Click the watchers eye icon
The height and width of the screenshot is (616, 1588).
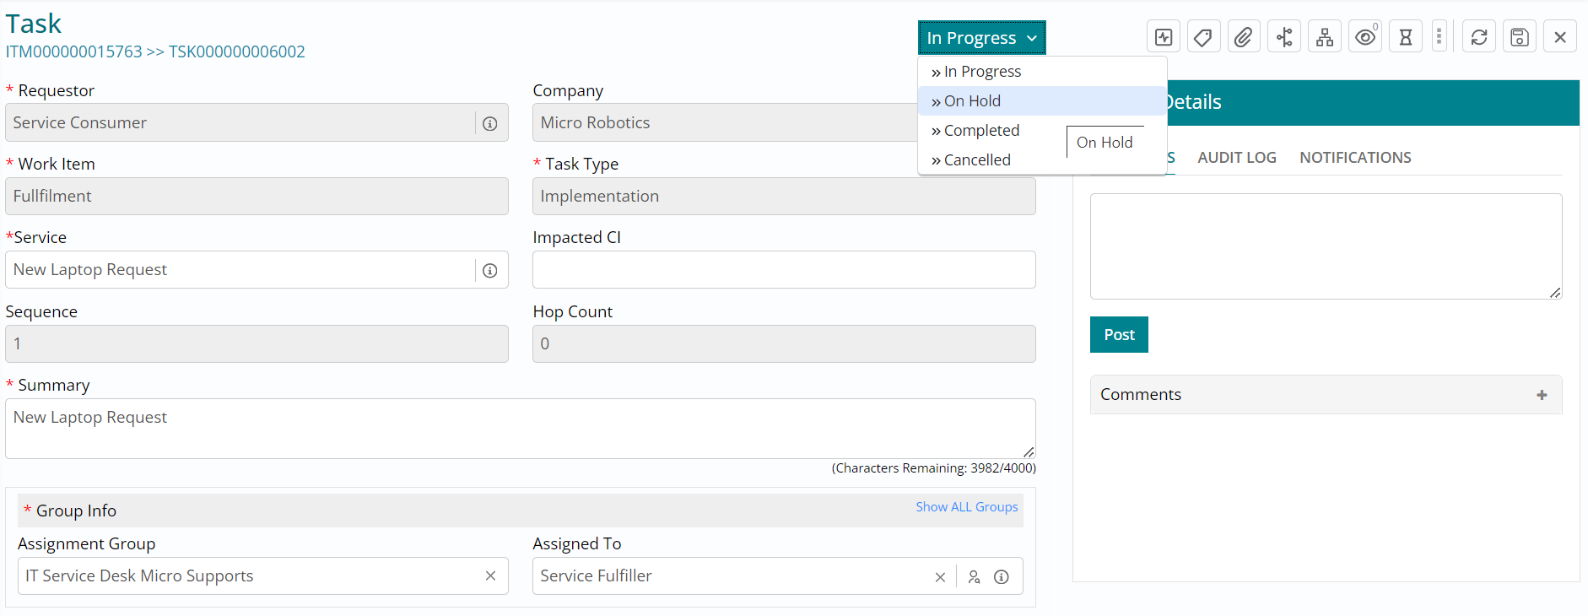point(1365,37)
